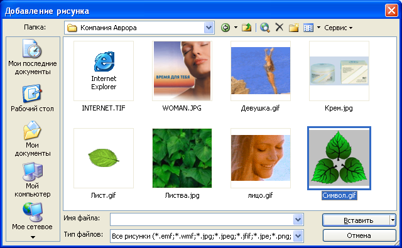
Task: Click the Views icon in the toolbar
Action: 308,28
